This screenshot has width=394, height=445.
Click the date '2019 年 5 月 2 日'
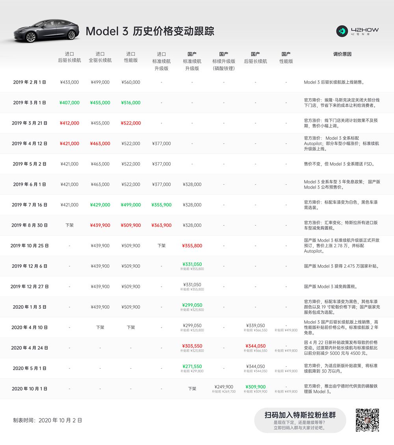tap(30, 164)
